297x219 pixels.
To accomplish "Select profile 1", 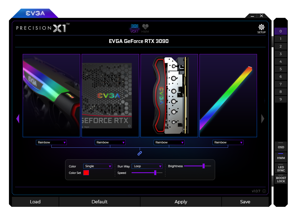I will (281, 39).
